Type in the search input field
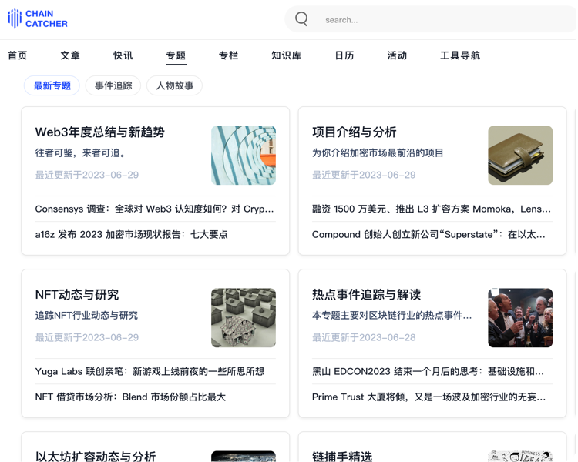 tap(439, 20)
